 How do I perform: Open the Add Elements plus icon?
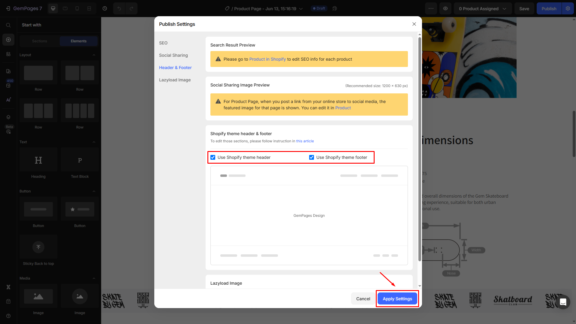8,40
